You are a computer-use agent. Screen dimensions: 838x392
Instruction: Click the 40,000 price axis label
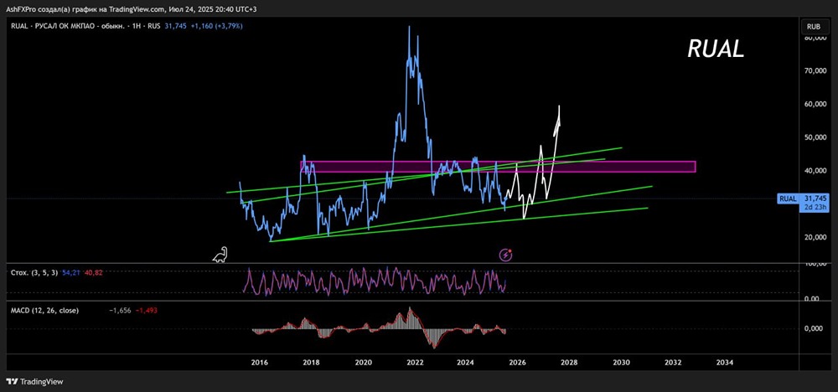[815, 170]
